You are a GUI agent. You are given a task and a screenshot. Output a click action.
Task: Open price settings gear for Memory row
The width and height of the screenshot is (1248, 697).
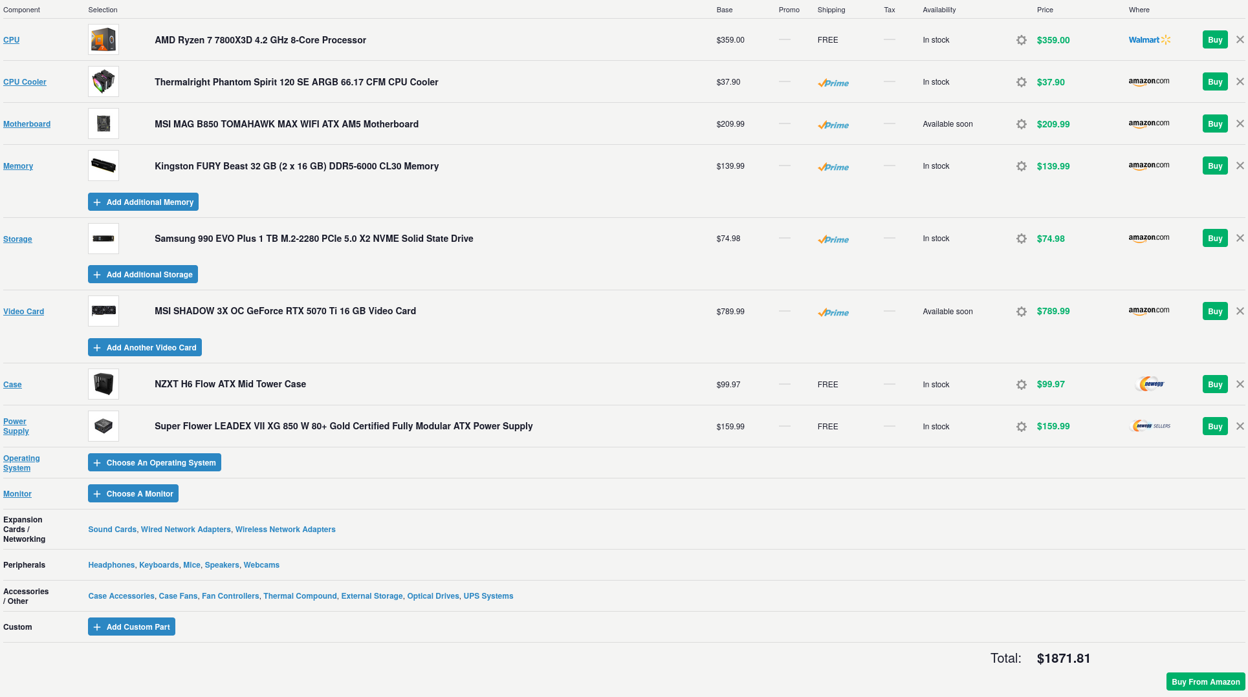point(1022,166)
